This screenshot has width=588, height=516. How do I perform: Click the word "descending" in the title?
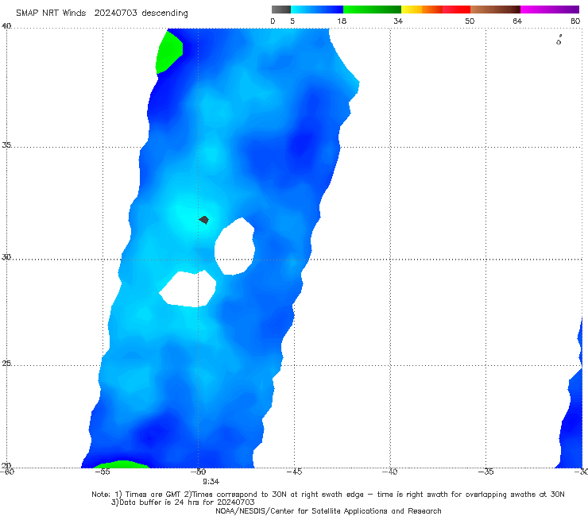pos(165,13)
